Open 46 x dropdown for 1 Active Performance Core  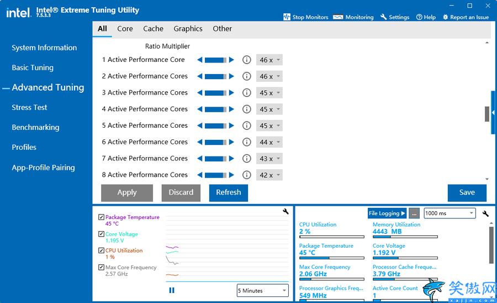click(269, 60)
